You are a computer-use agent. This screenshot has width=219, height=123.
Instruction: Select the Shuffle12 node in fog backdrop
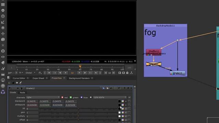coord(154,52)
